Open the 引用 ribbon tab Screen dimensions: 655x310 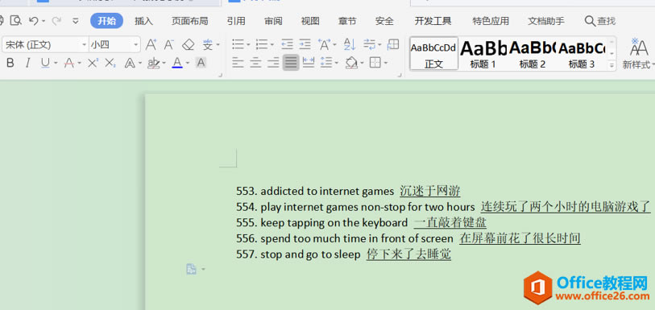point(236,21)
